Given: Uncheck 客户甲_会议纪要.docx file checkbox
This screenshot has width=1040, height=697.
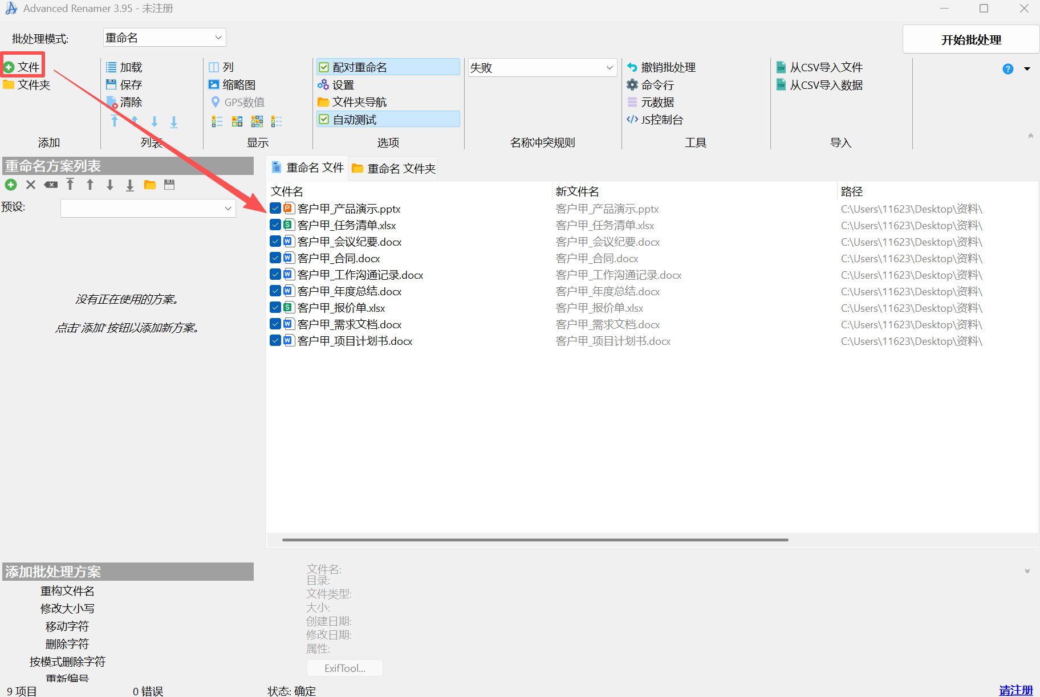Looking at the screenshot, I should point(275,242).
